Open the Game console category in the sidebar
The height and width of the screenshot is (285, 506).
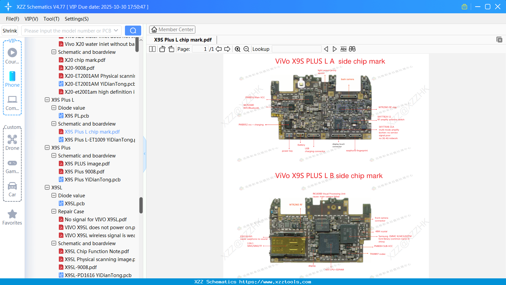click(12, 166)
